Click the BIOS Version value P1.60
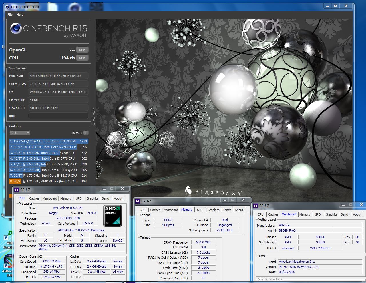This screenshot has width=366, height=283. 320,267
